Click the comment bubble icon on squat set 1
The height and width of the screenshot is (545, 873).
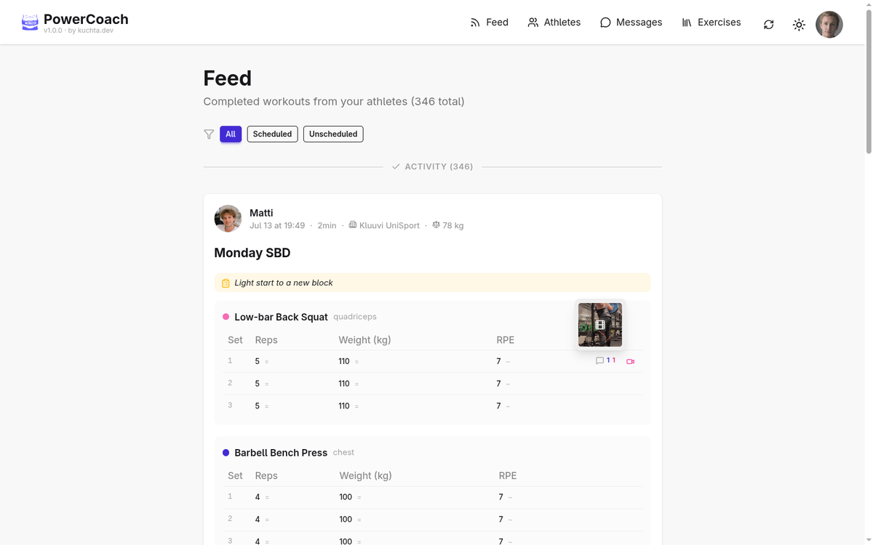[x=599, y=360]
